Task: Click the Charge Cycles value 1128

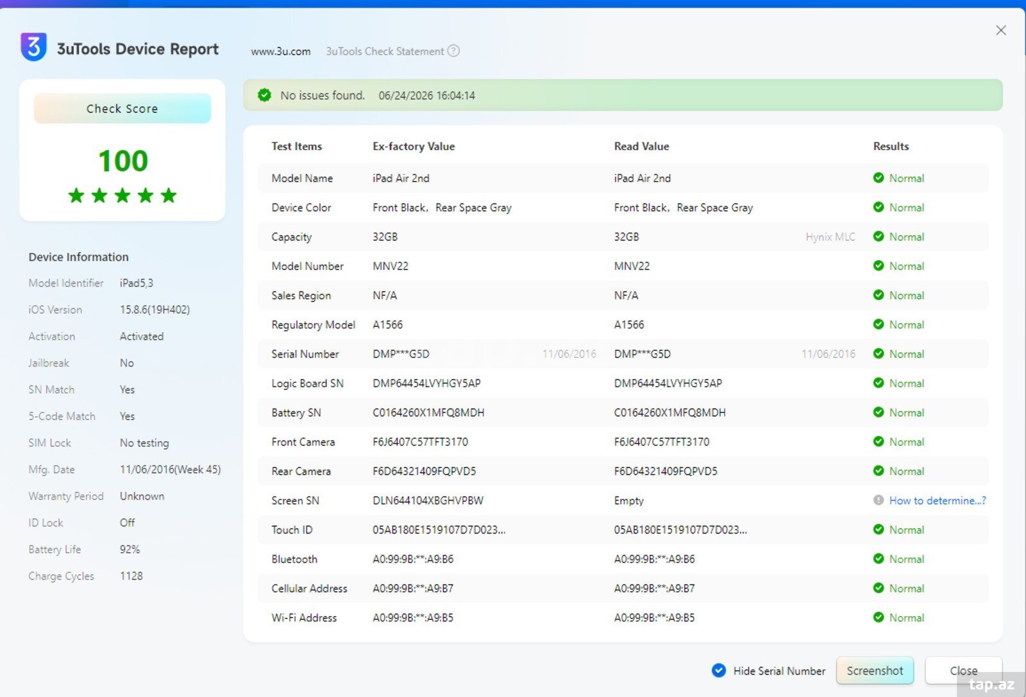Action: coord(131,576)
